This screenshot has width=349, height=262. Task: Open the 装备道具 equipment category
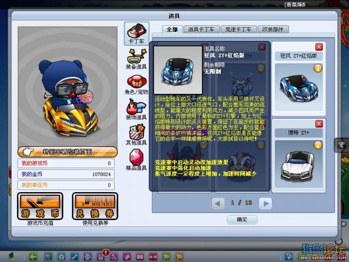(x=137, y=59)
